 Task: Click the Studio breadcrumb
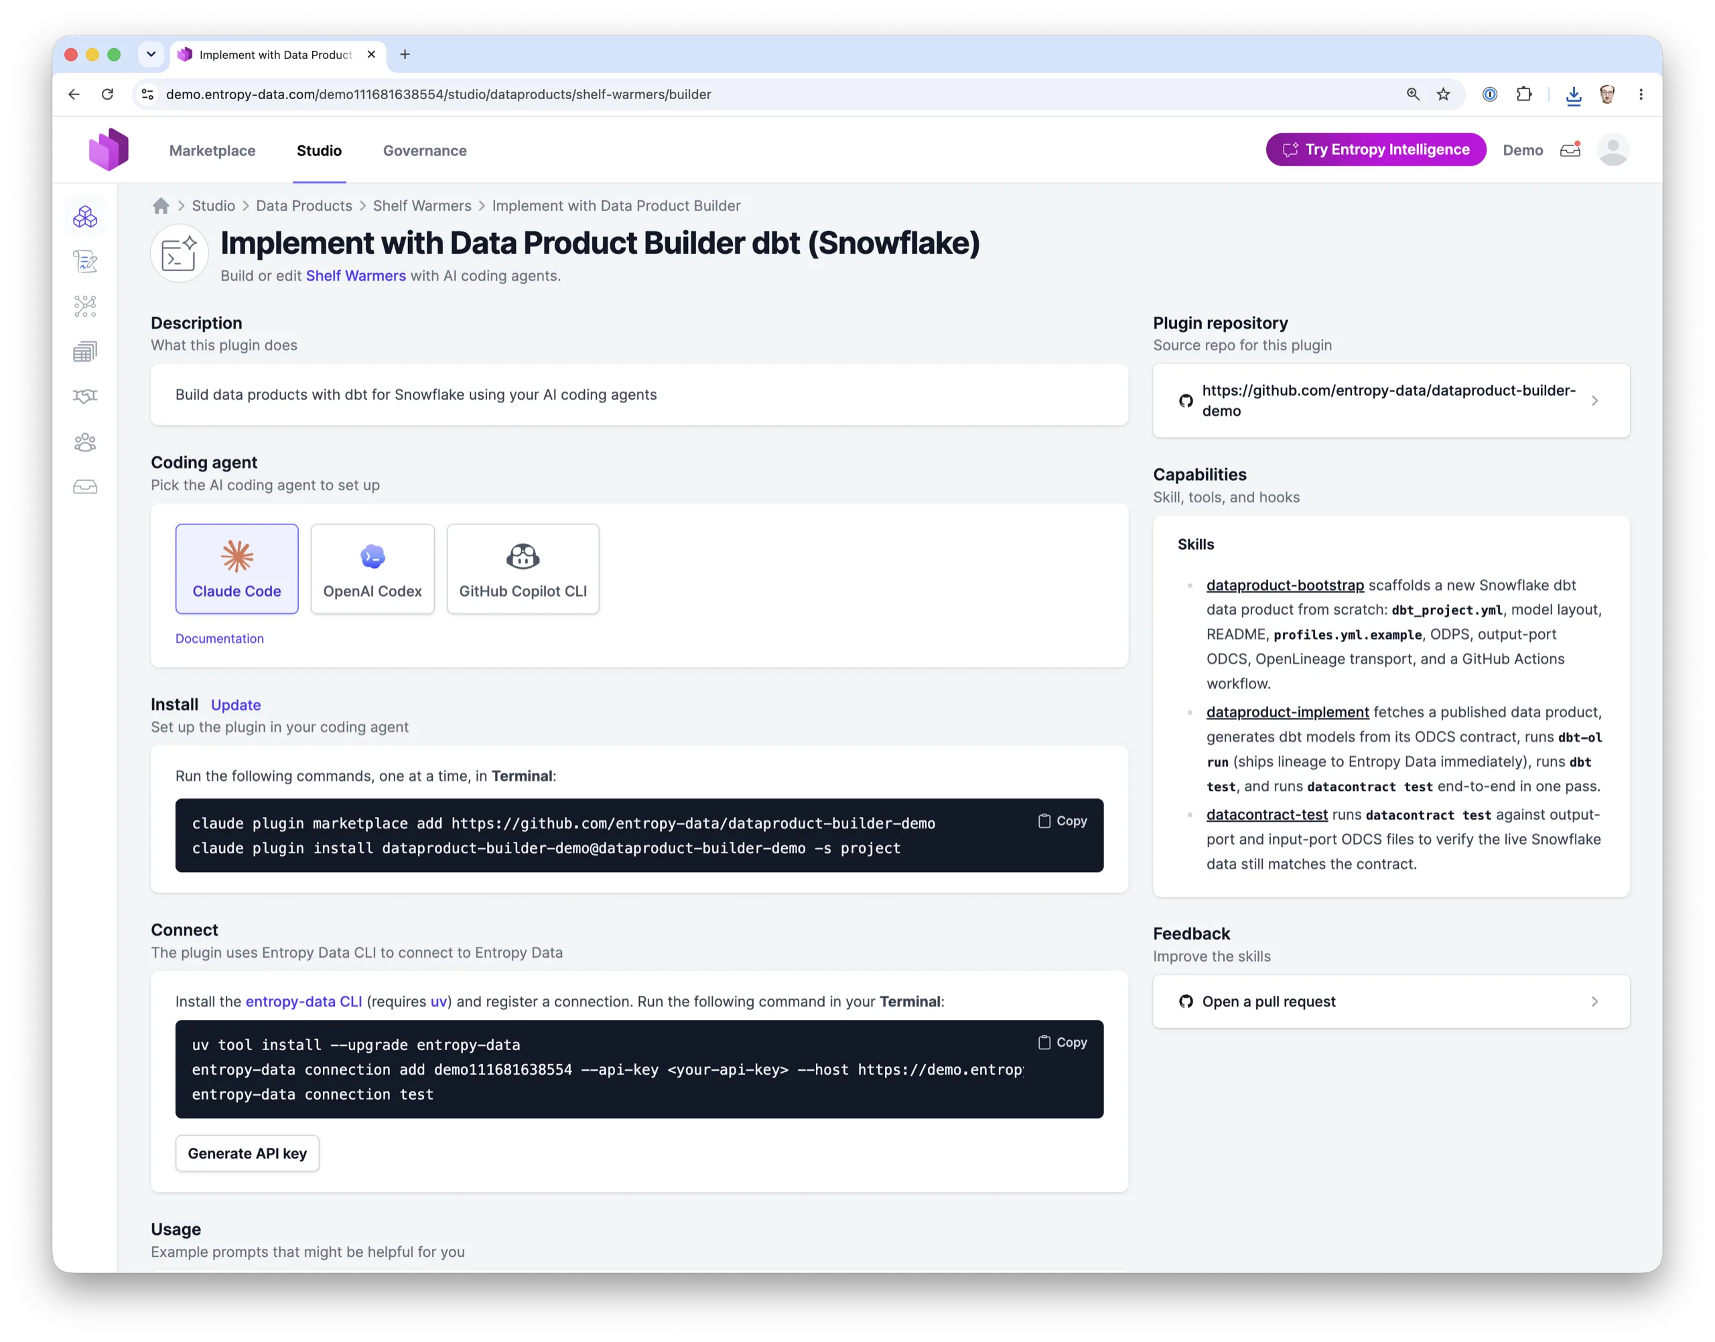coord(214,206)
